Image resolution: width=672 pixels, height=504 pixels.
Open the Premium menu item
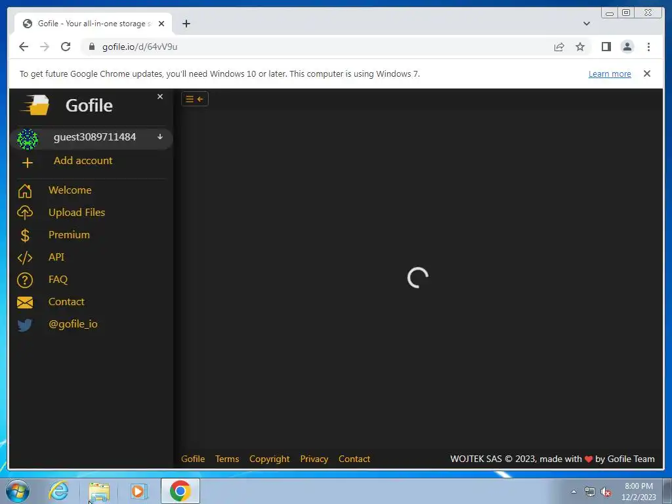69,234
